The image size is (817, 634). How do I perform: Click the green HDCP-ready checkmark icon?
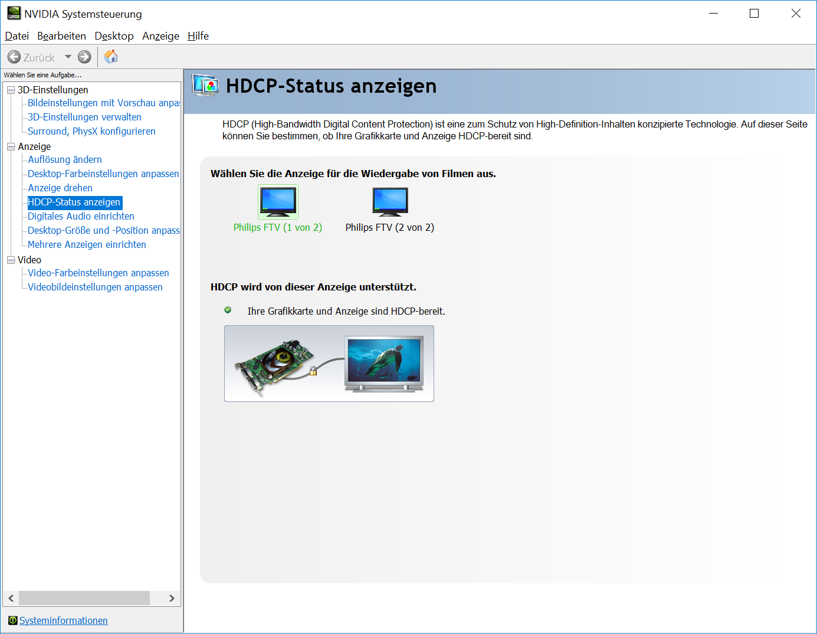(228, 310)
